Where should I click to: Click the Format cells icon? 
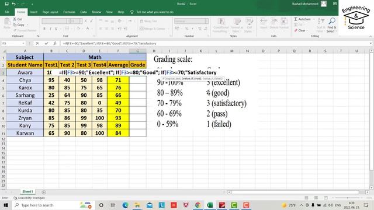284,22
